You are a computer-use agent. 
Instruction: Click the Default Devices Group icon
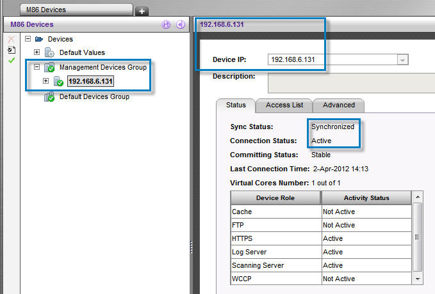(x=49, y=97)
